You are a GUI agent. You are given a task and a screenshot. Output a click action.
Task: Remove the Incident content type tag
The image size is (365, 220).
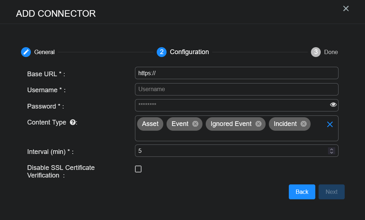[x=303, y=124]
